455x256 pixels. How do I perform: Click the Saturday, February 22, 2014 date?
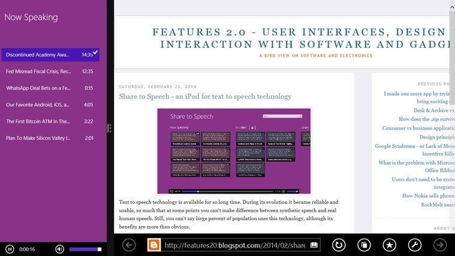pyautogui.click(x=158, y=86)
